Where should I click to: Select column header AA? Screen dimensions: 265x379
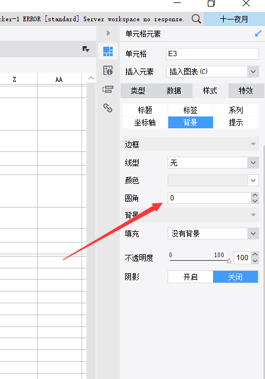[x=59, y=79]
